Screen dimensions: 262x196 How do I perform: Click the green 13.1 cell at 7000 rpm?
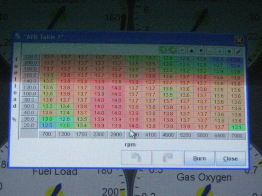pos(236,127)
